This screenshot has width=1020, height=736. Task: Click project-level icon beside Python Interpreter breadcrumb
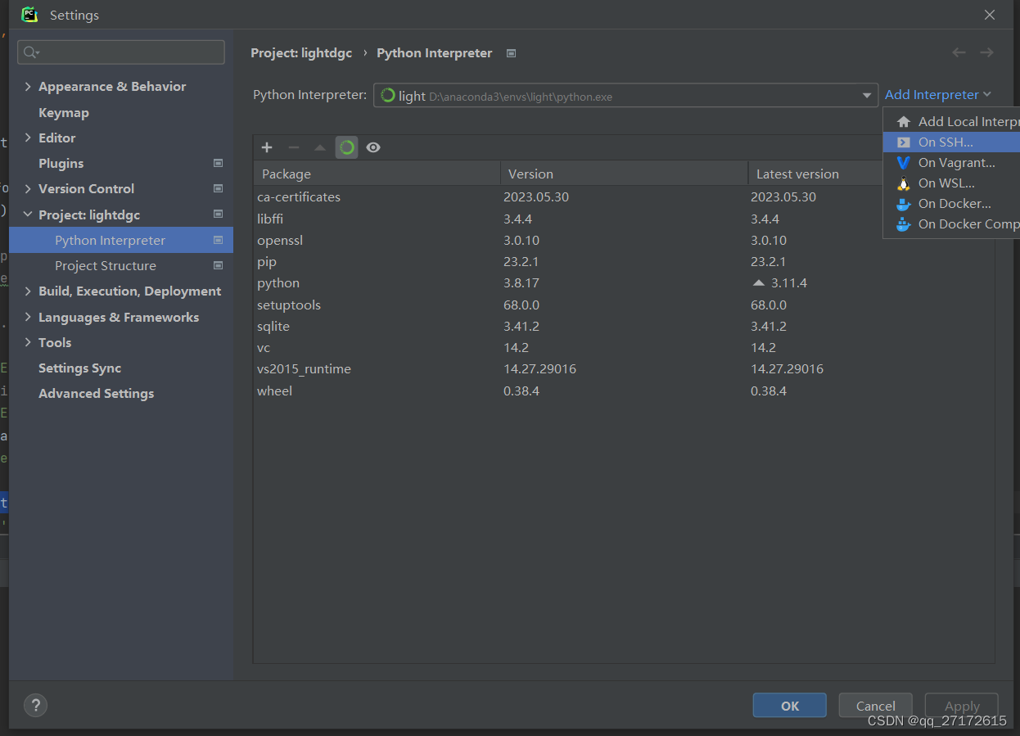tap(512, 53)
